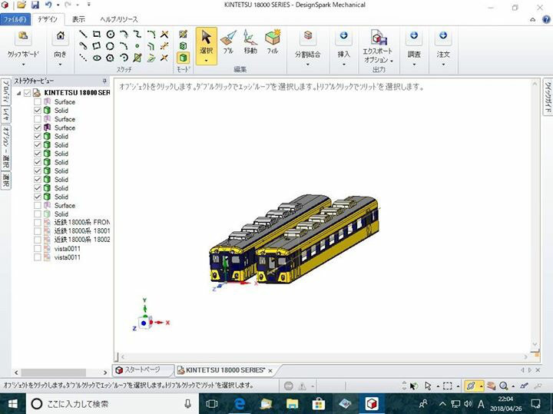Click the Zoom magnifier icon in status bar
The image size is (553, 414).
tap(503, 386)
